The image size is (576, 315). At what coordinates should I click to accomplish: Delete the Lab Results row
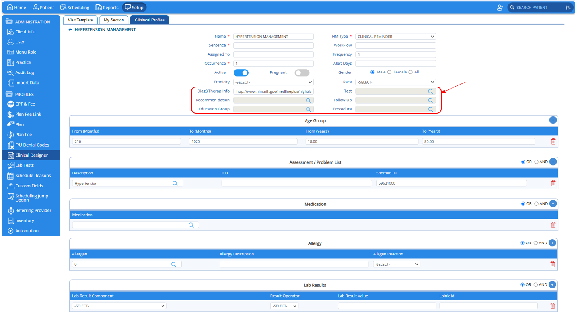tap(553, 306)
